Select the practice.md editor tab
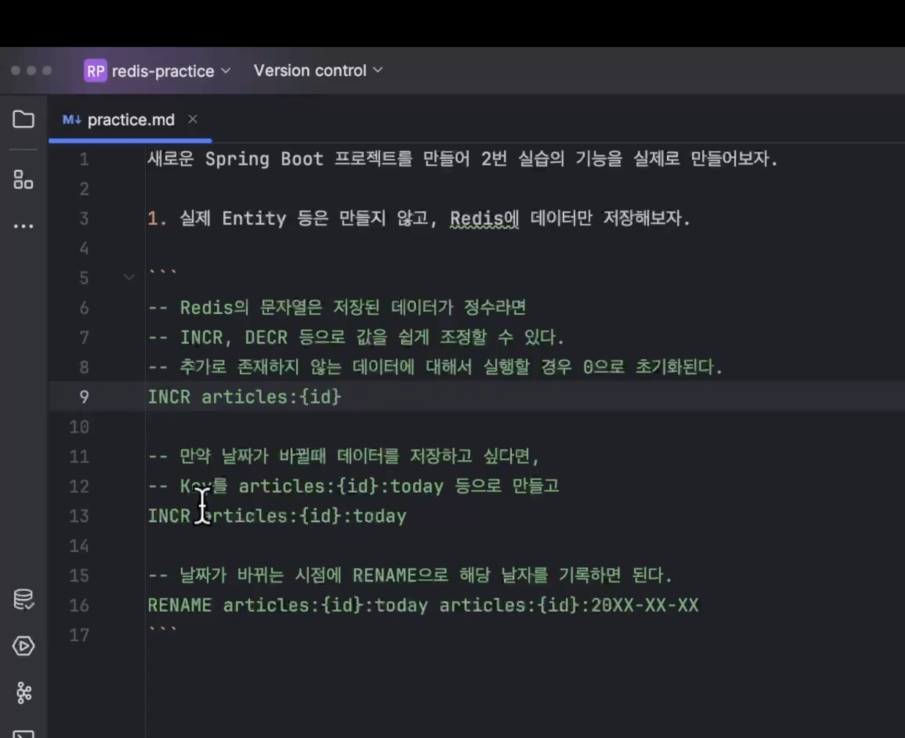905x738 pixels. [x=131, y=120]
